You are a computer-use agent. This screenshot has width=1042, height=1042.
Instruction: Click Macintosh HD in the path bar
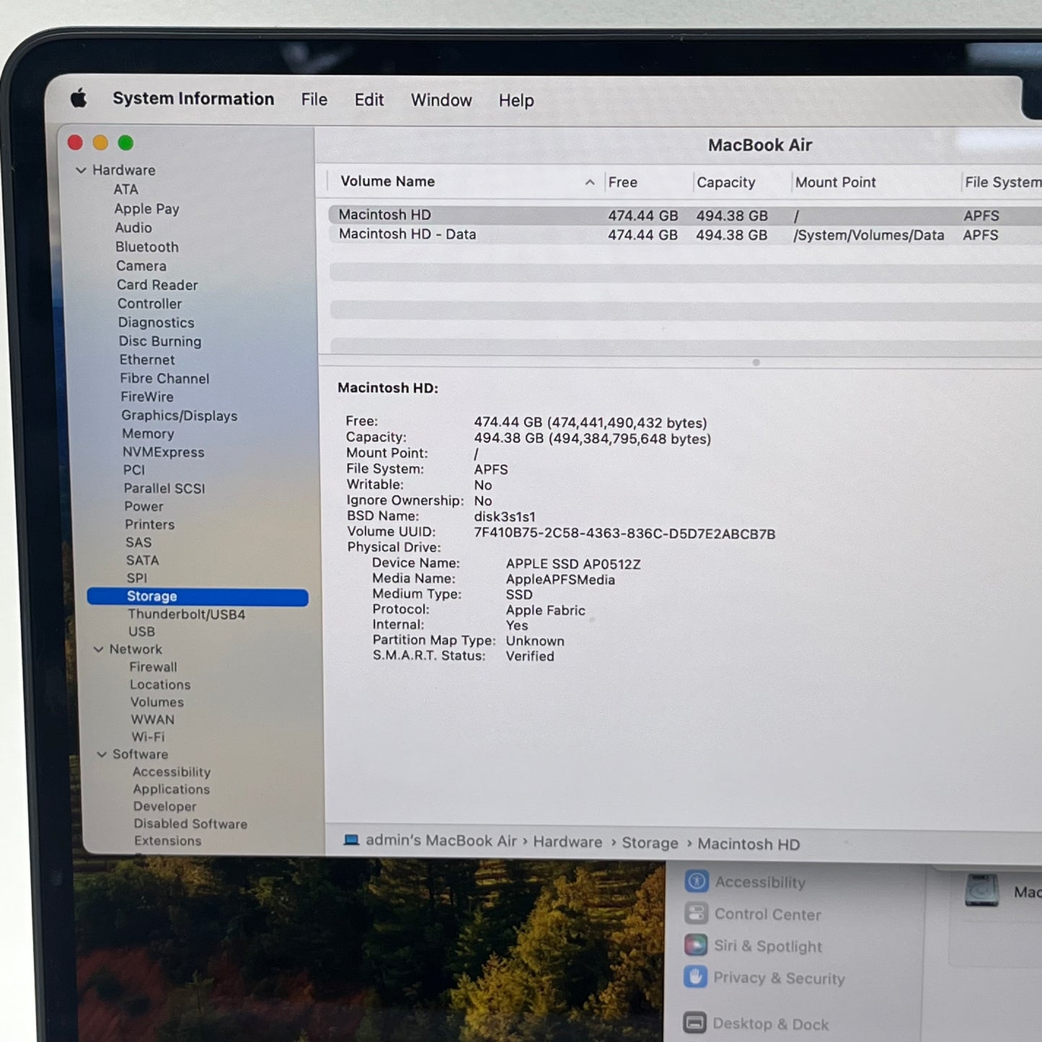749,844
